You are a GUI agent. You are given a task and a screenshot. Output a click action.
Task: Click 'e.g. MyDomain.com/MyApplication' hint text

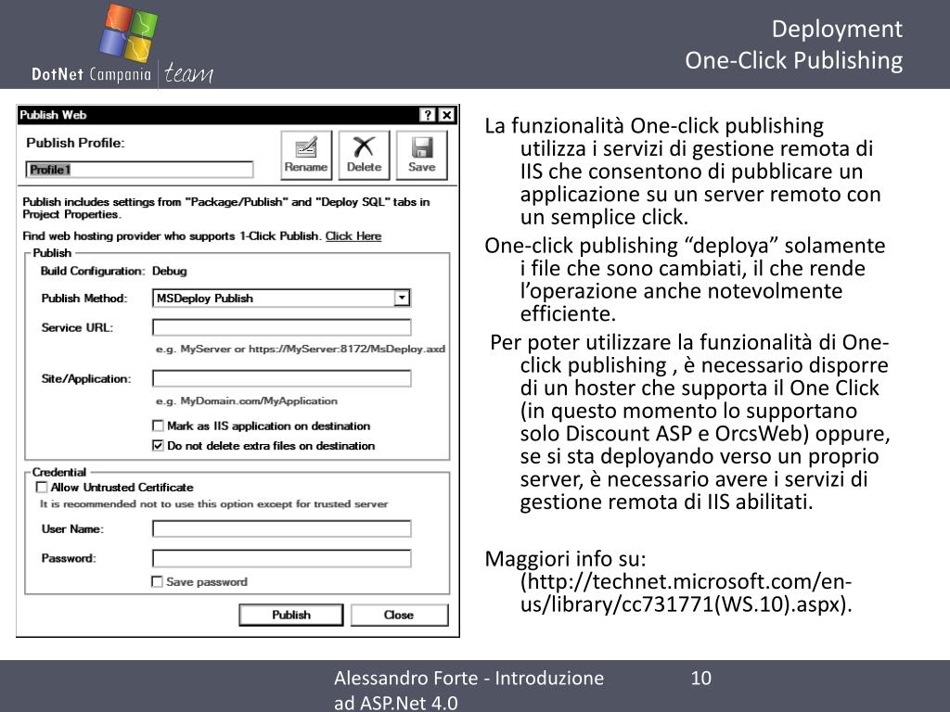click(247, 400)
